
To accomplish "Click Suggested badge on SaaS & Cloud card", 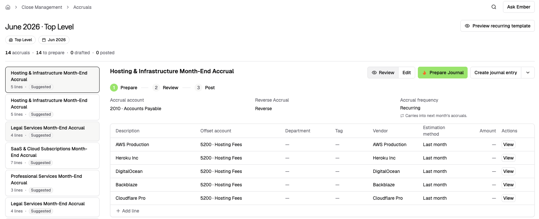I will (x=41, y=163).
